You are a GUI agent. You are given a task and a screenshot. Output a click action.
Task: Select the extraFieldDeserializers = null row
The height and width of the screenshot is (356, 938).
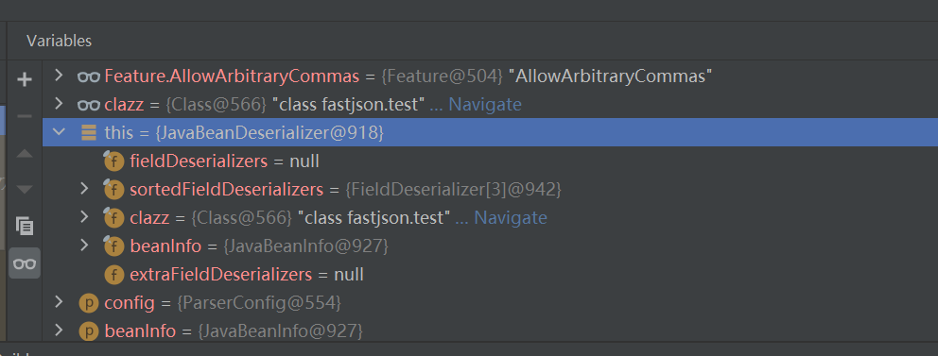click(490, 275)
